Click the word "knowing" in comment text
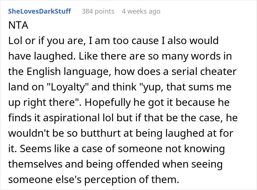Image resolution: width=257 pixels, height=190 pixels. tap(204, 149)
